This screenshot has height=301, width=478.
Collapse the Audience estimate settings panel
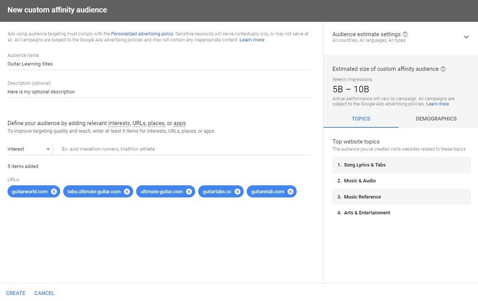[x=466, y=36]
